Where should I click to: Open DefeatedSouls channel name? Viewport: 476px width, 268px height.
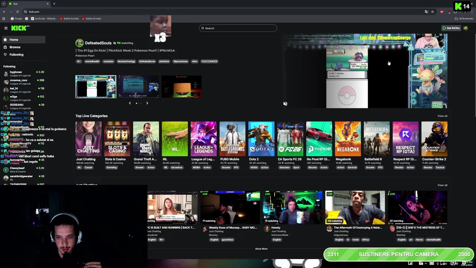tap(98, 43)
